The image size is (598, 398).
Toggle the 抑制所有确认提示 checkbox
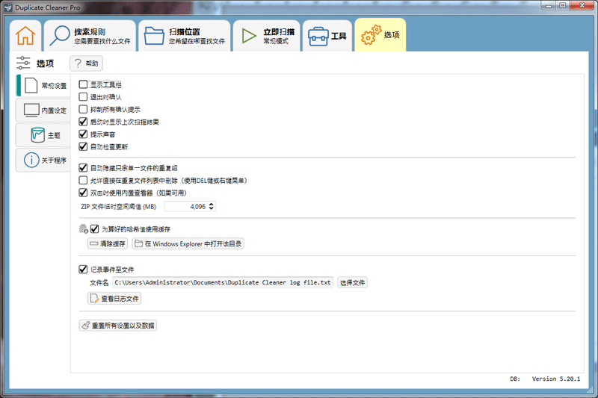click(83, 109)
